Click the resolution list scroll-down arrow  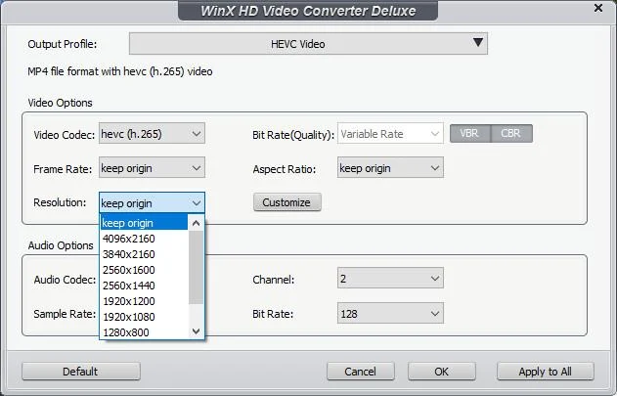pos(196,331)
